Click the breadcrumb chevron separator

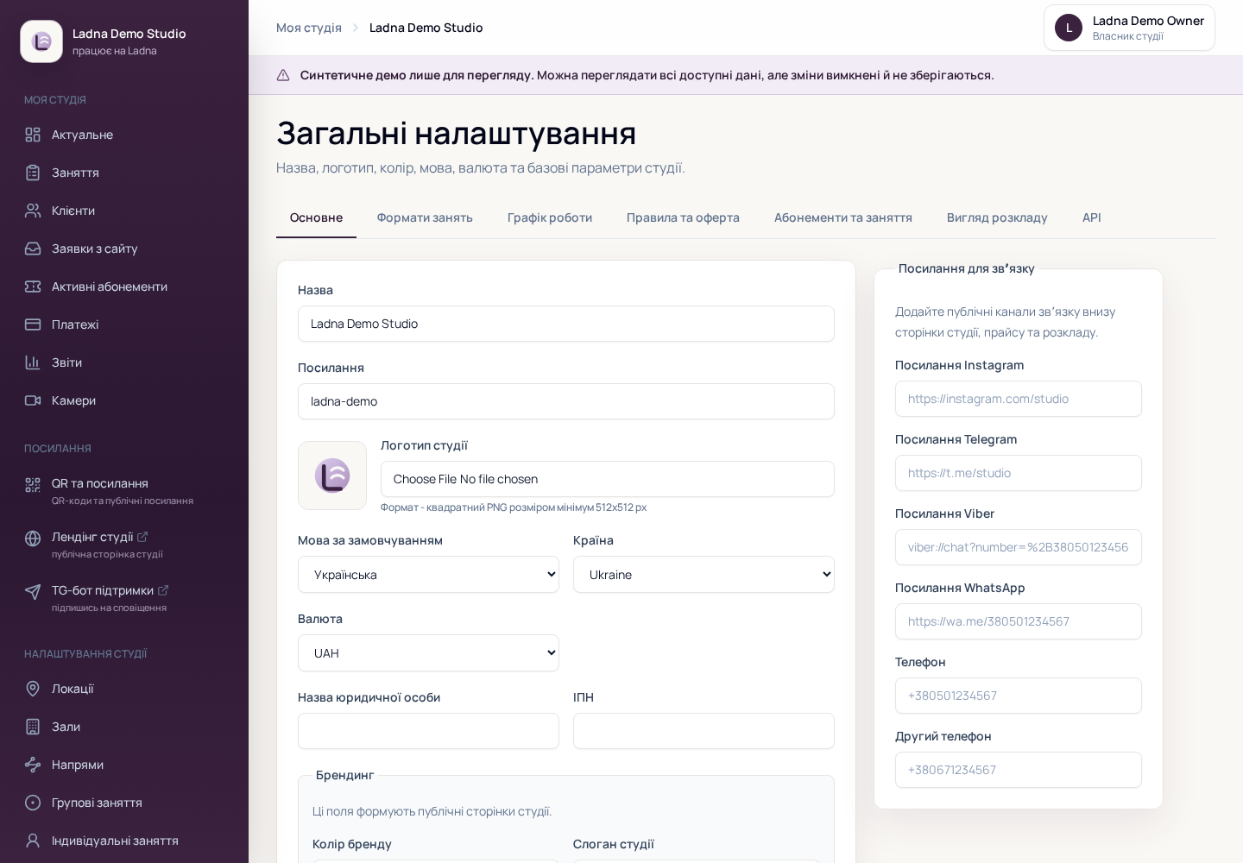(356, 28)
